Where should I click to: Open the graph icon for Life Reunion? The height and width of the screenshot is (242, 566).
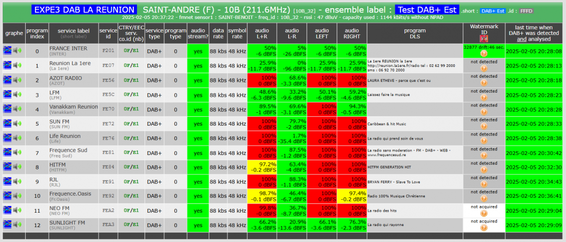point(7,138)
